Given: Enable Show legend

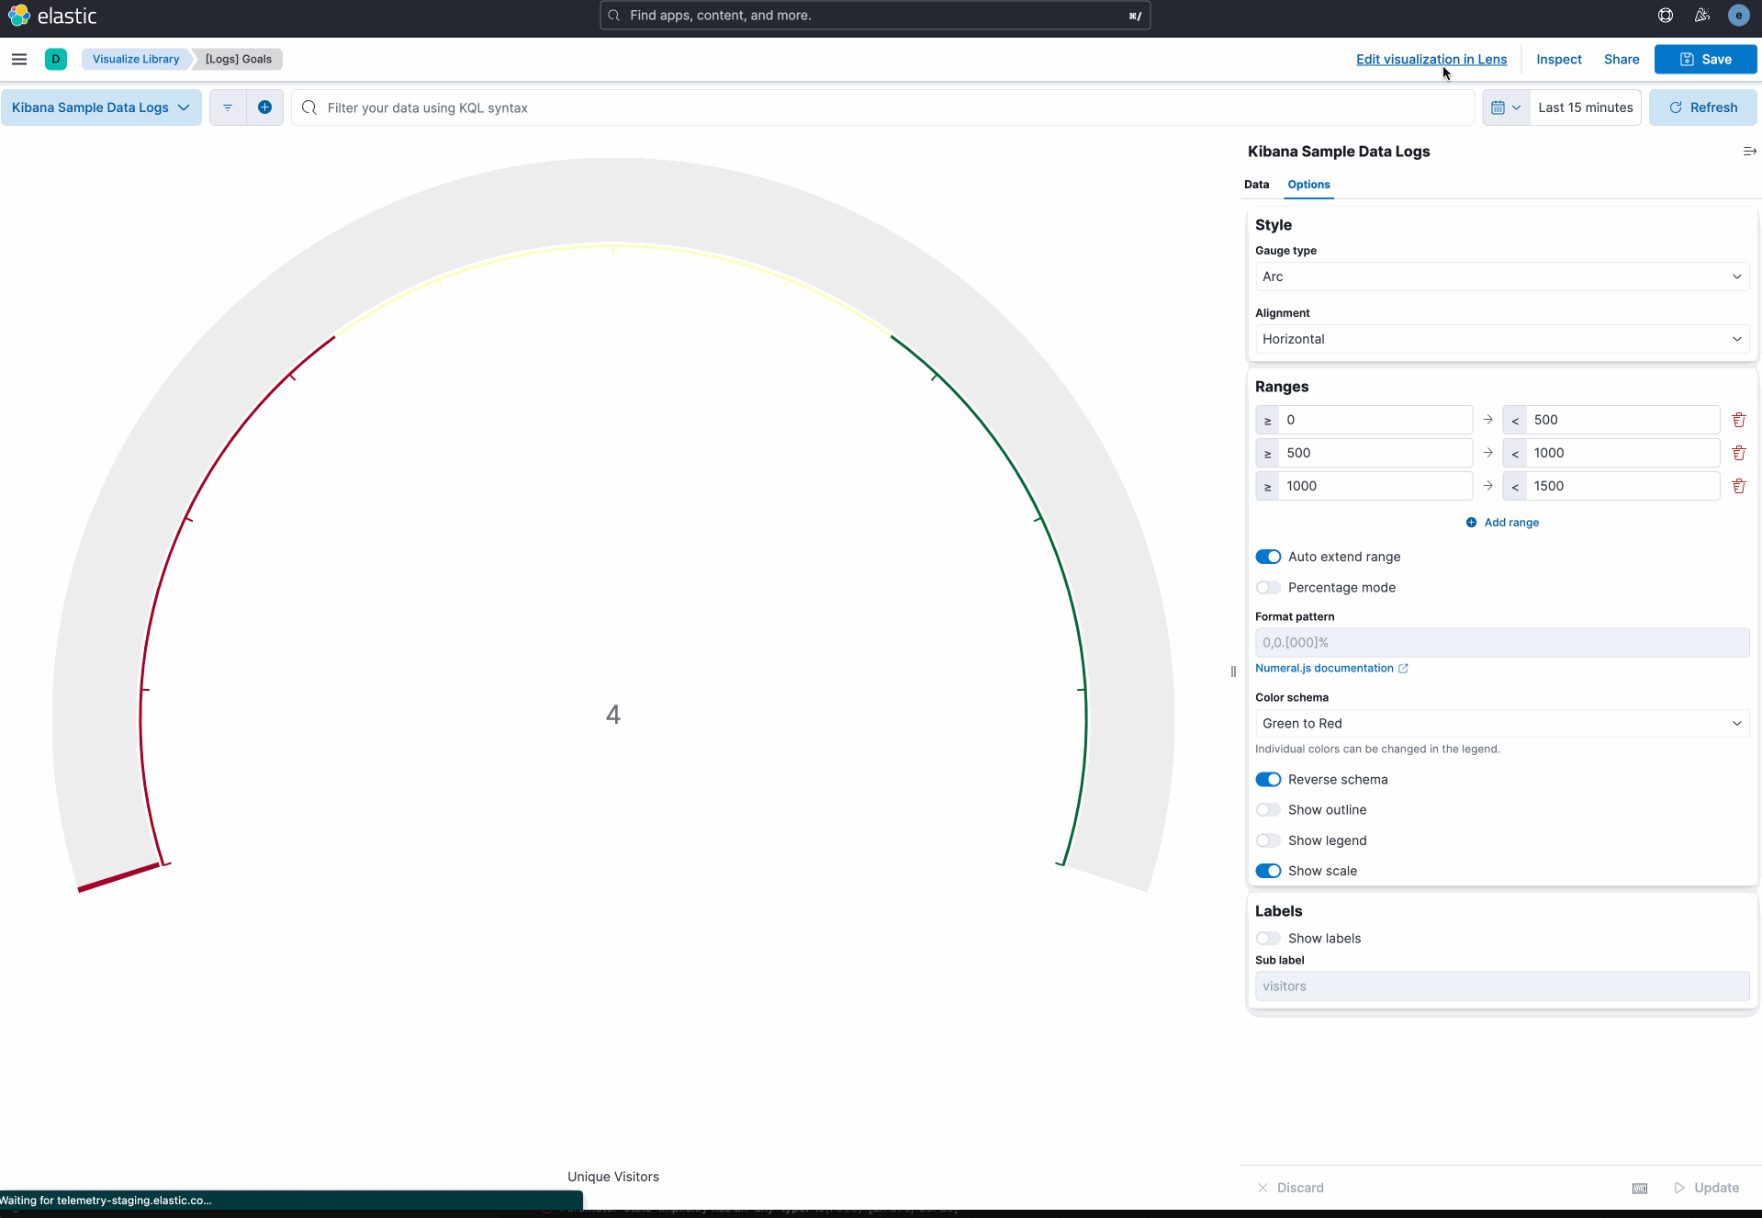Looking at the screenshot, I should 1268,840.
